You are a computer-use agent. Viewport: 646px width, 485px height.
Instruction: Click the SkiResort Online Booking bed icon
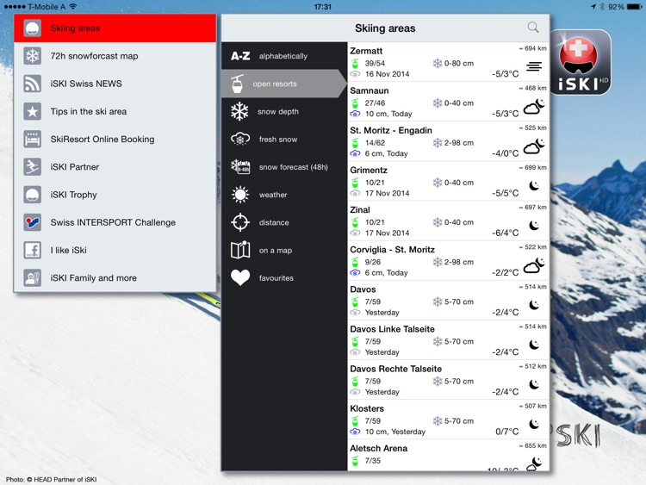pos(32,140)
